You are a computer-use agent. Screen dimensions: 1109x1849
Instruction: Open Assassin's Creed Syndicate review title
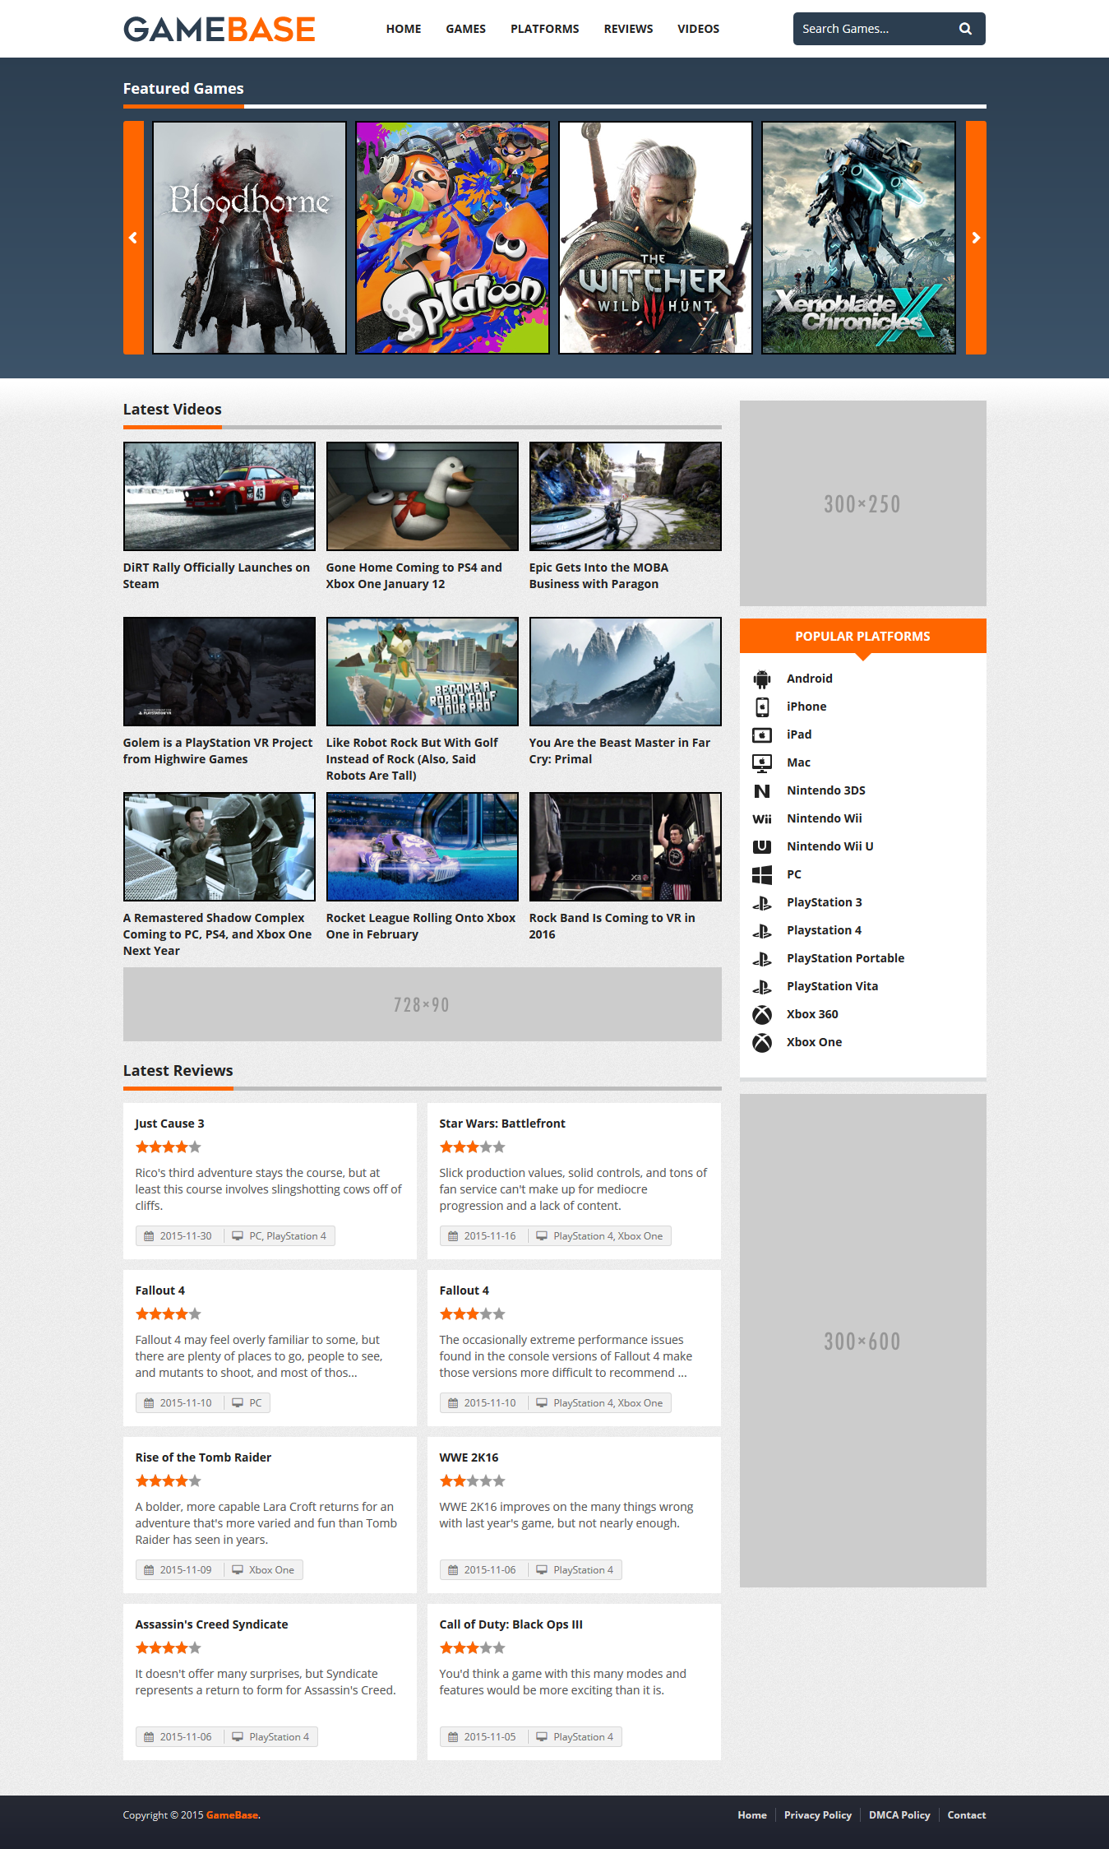pyautogui.click(x=212, y=1624)
